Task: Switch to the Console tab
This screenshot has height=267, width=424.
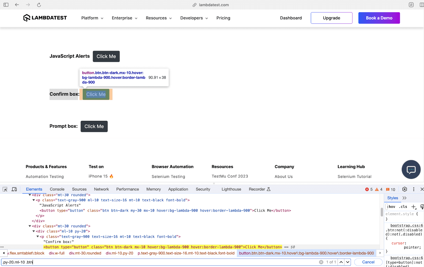Action: pos(57,189)
